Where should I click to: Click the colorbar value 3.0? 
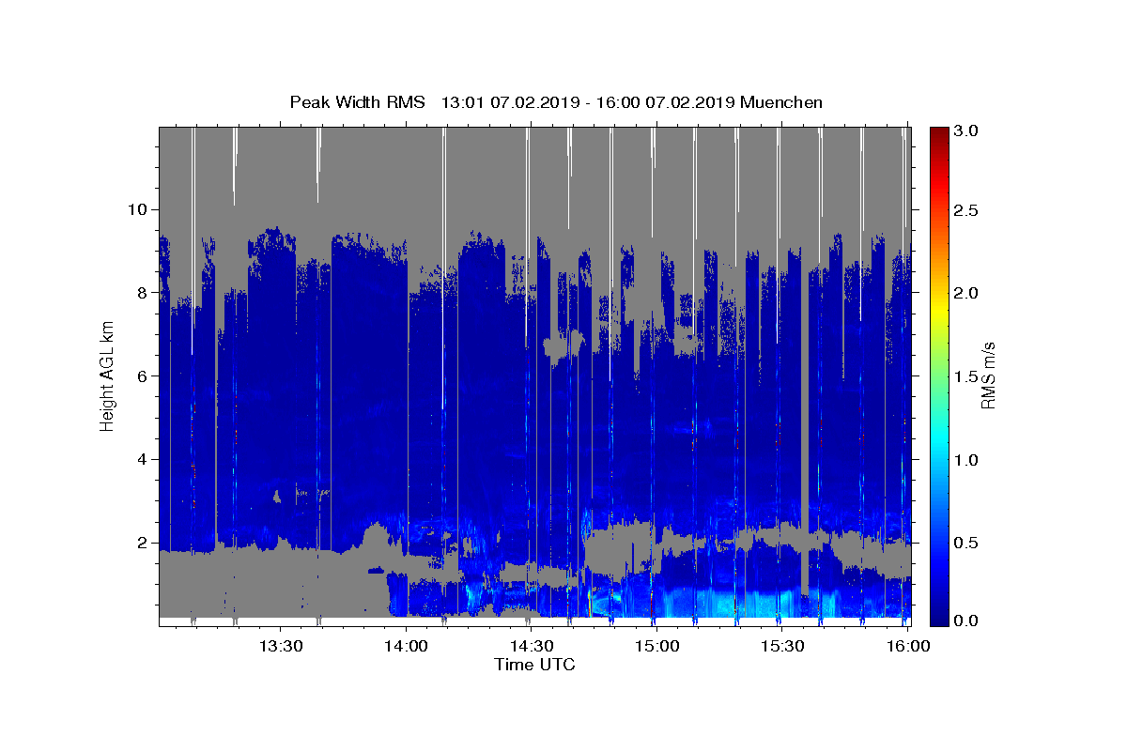click(967, 130)
